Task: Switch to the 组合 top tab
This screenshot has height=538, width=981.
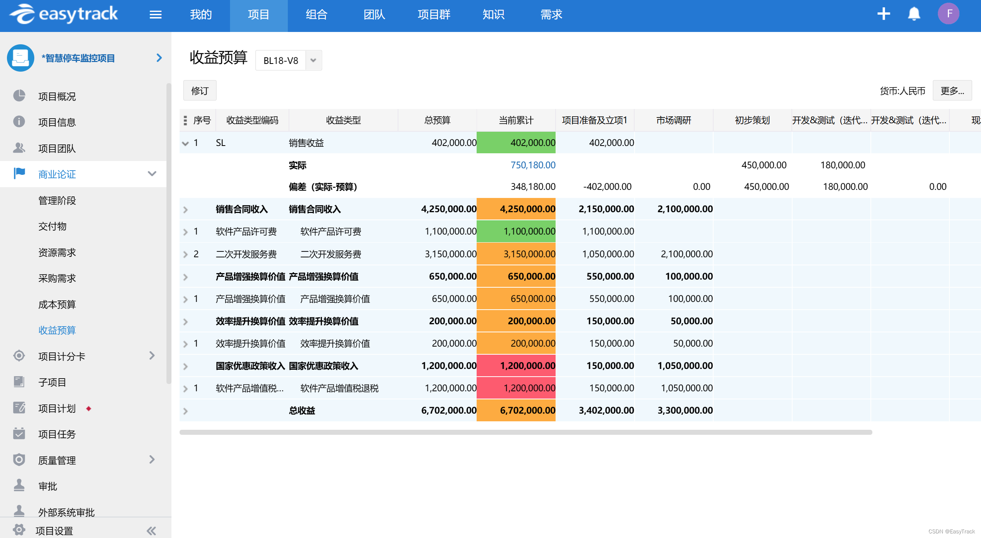Action: (316, 15)
